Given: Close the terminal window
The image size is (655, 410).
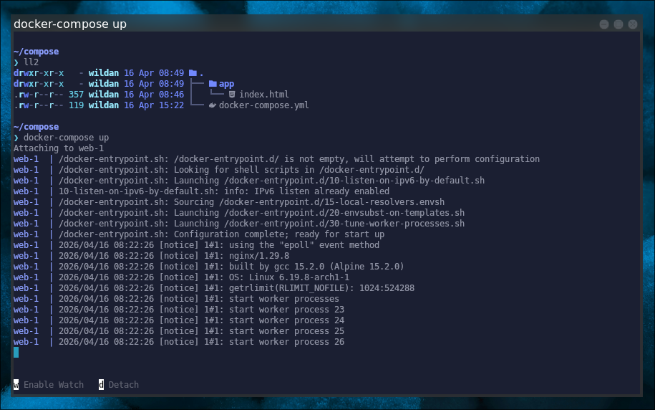Looking at the screenshot, I should pyautogui.click(x=633, y=24).
